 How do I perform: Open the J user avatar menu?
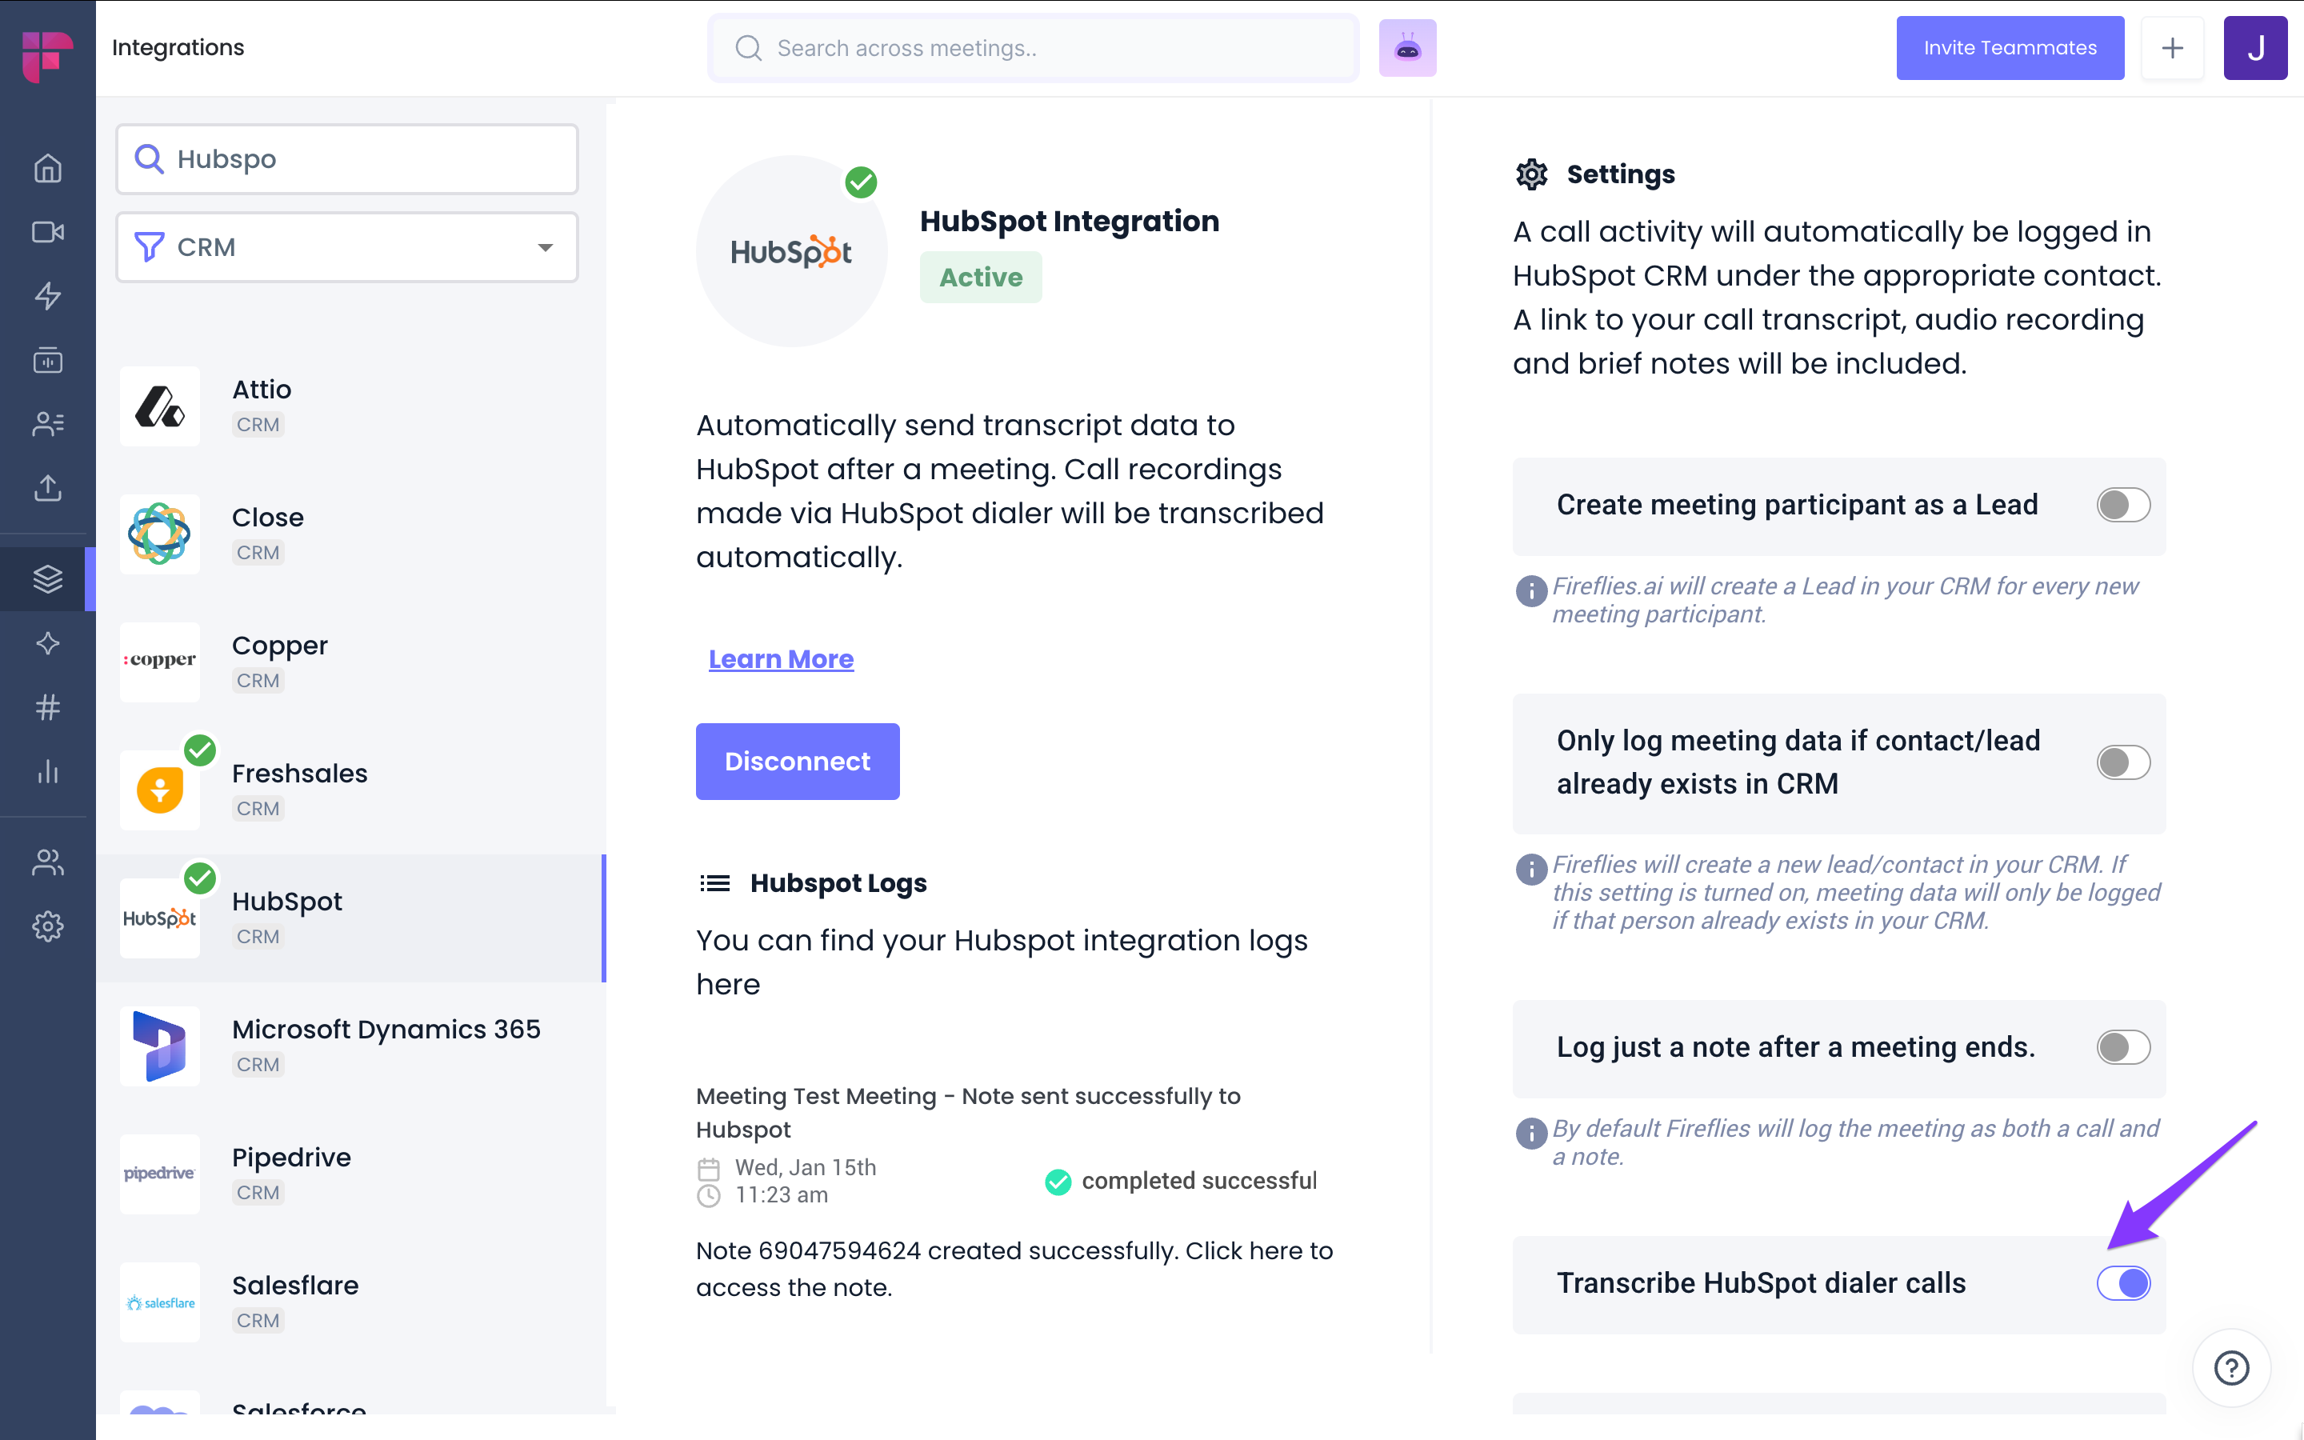(2254, 48)
